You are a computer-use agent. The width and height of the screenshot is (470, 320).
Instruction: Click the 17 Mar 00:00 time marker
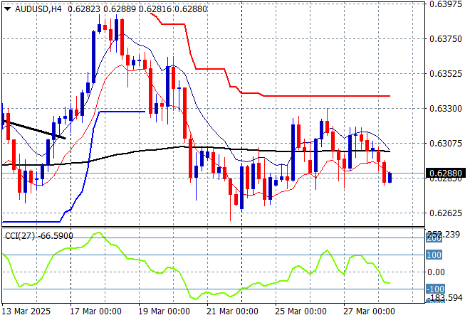tap(97, 311)
